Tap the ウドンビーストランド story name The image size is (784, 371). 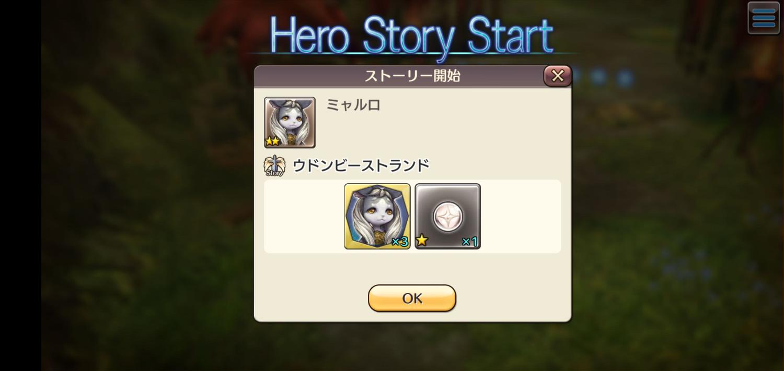point(361,165)
